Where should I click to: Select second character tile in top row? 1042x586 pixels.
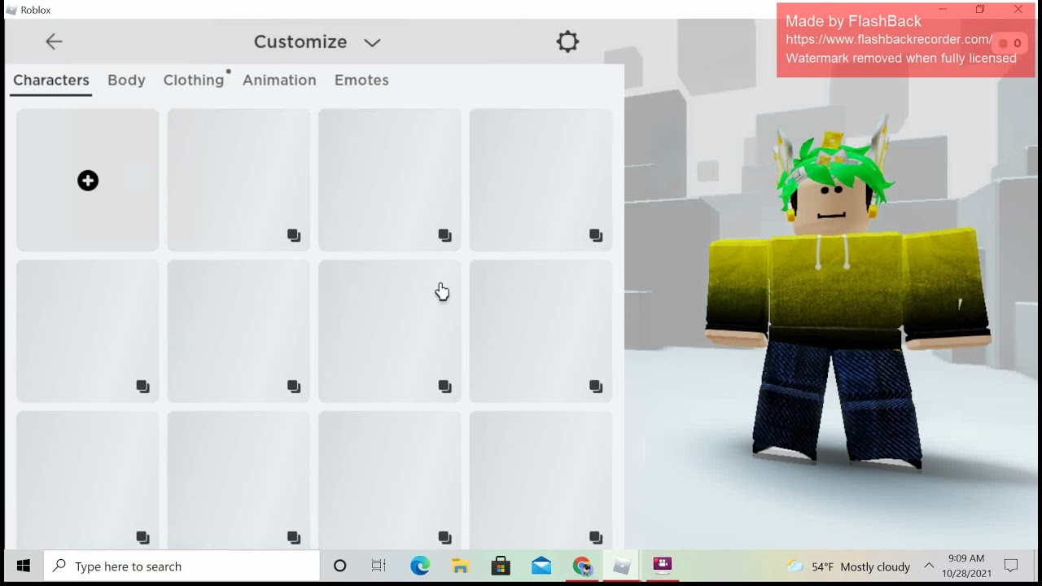pos(239,180)
